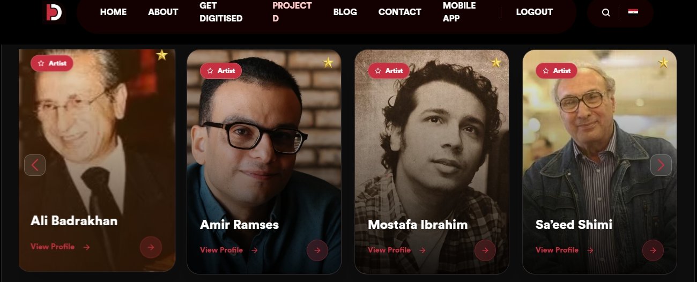Click the Logout link
697x282 pixels.
coord(534,12)
